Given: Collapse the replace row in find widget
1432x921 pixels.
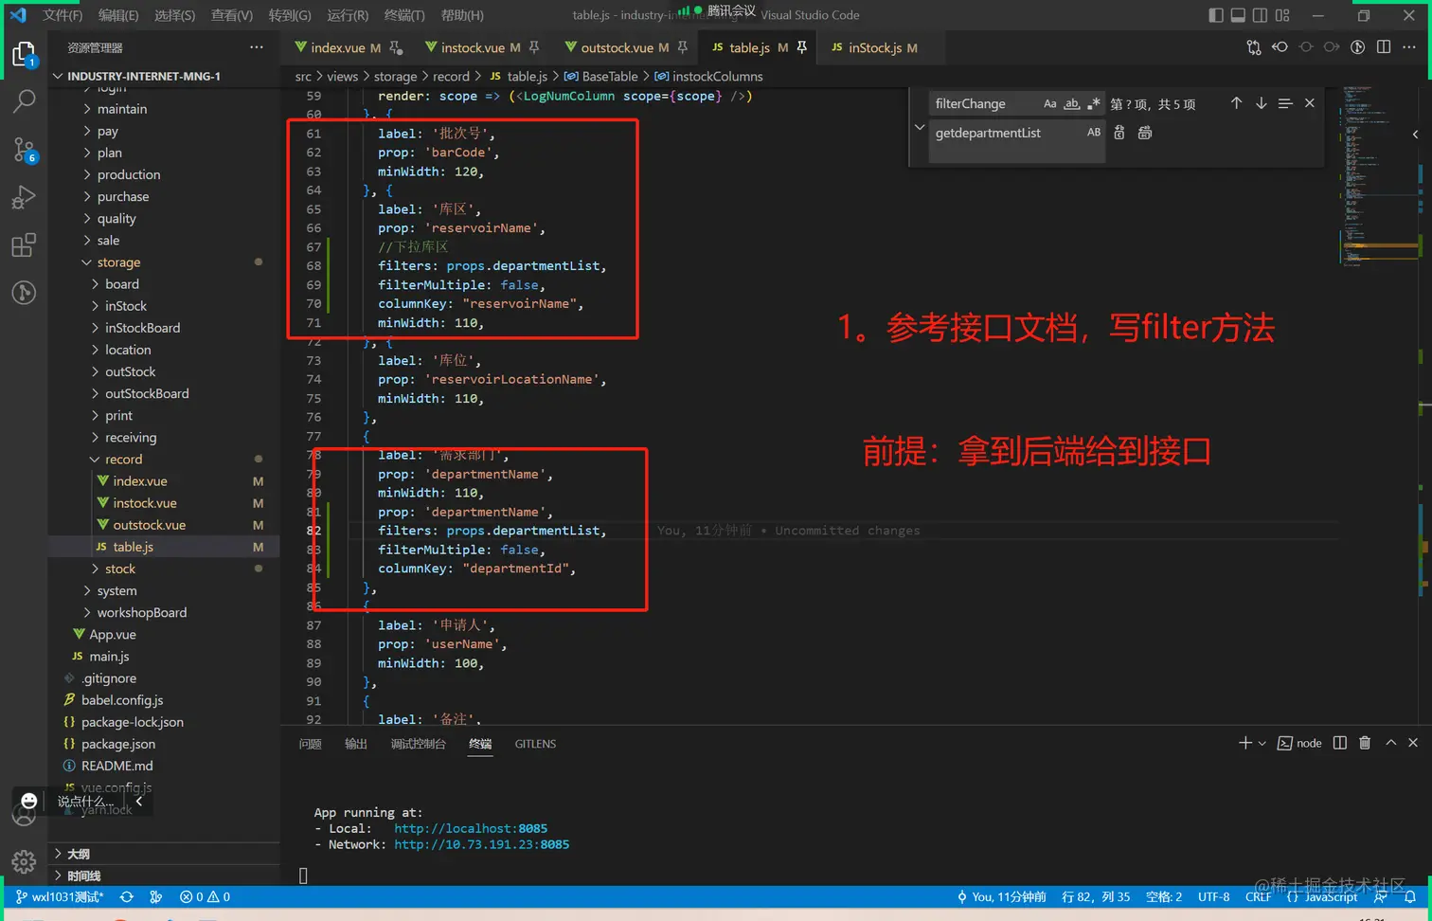Looking at the screenshot, I should coord(919,127).
